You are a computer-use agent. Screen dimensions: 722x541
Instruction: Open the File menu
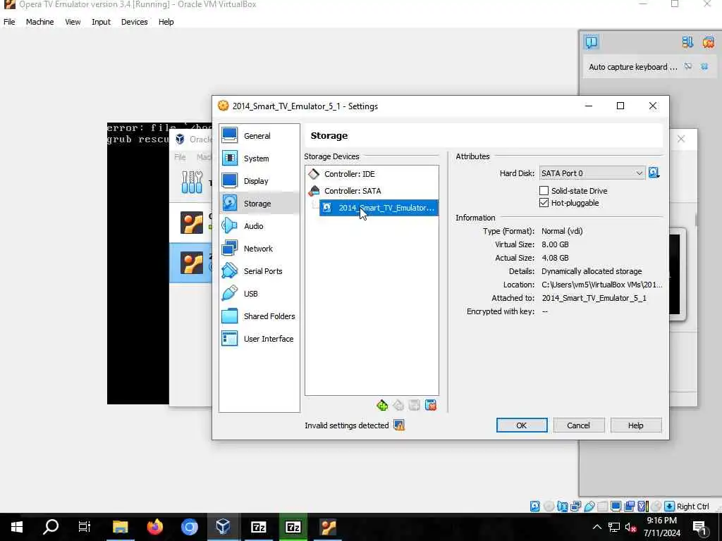(9, 22)
